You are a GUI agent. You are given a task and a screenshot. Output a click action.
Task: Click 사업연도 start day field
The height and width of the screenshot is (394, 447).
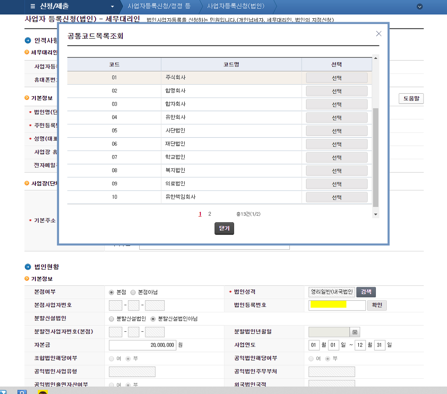[x=333, y=345]
